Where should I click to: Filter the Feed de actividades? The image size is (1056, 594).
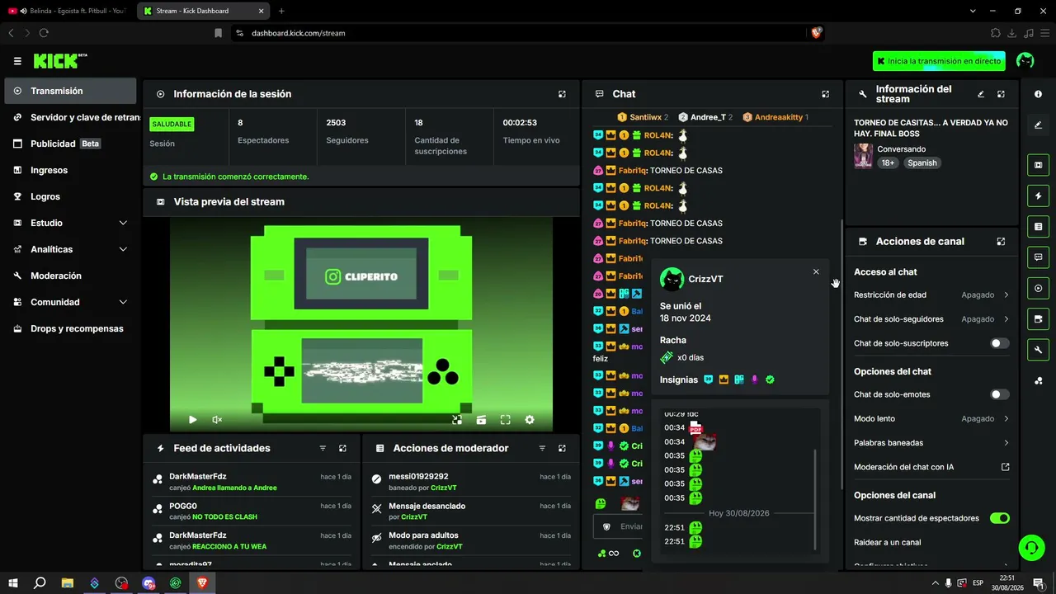click(323, 448)
